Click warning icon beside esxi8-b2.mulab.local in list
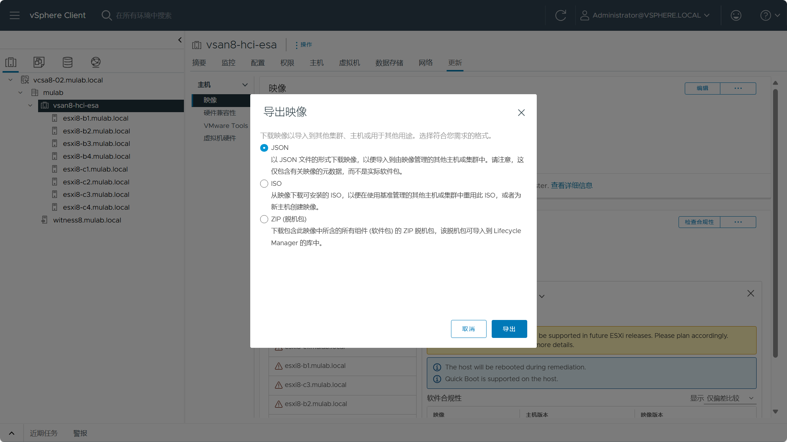This screenshot has height=442, width=787. (x=278, y=404)
